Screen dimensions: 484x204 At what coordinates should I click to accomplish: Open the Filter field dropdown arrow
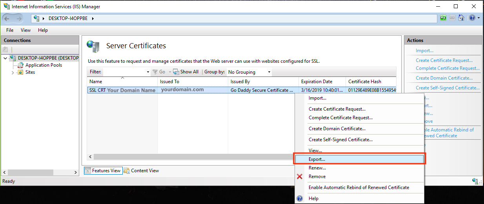point(148,72)
